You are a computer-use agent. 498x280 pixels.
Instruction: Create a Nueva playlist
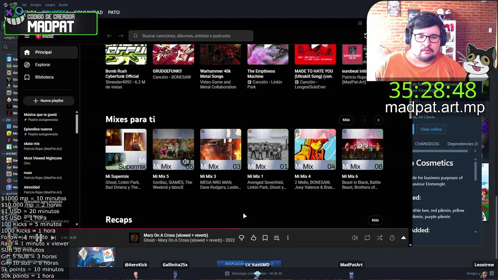coord(49,101)
